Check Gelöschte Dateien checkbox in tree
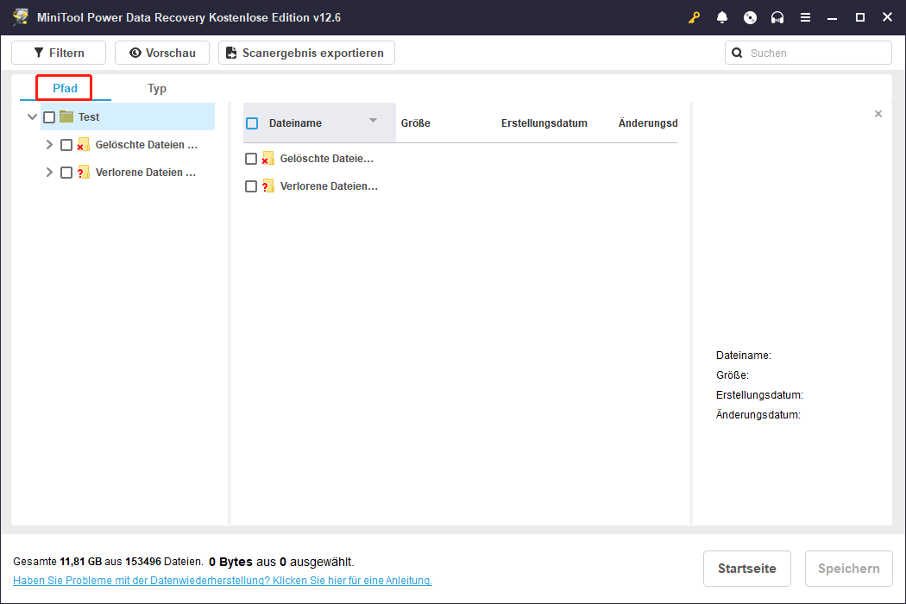906x604 pixels. pos(66,145)
